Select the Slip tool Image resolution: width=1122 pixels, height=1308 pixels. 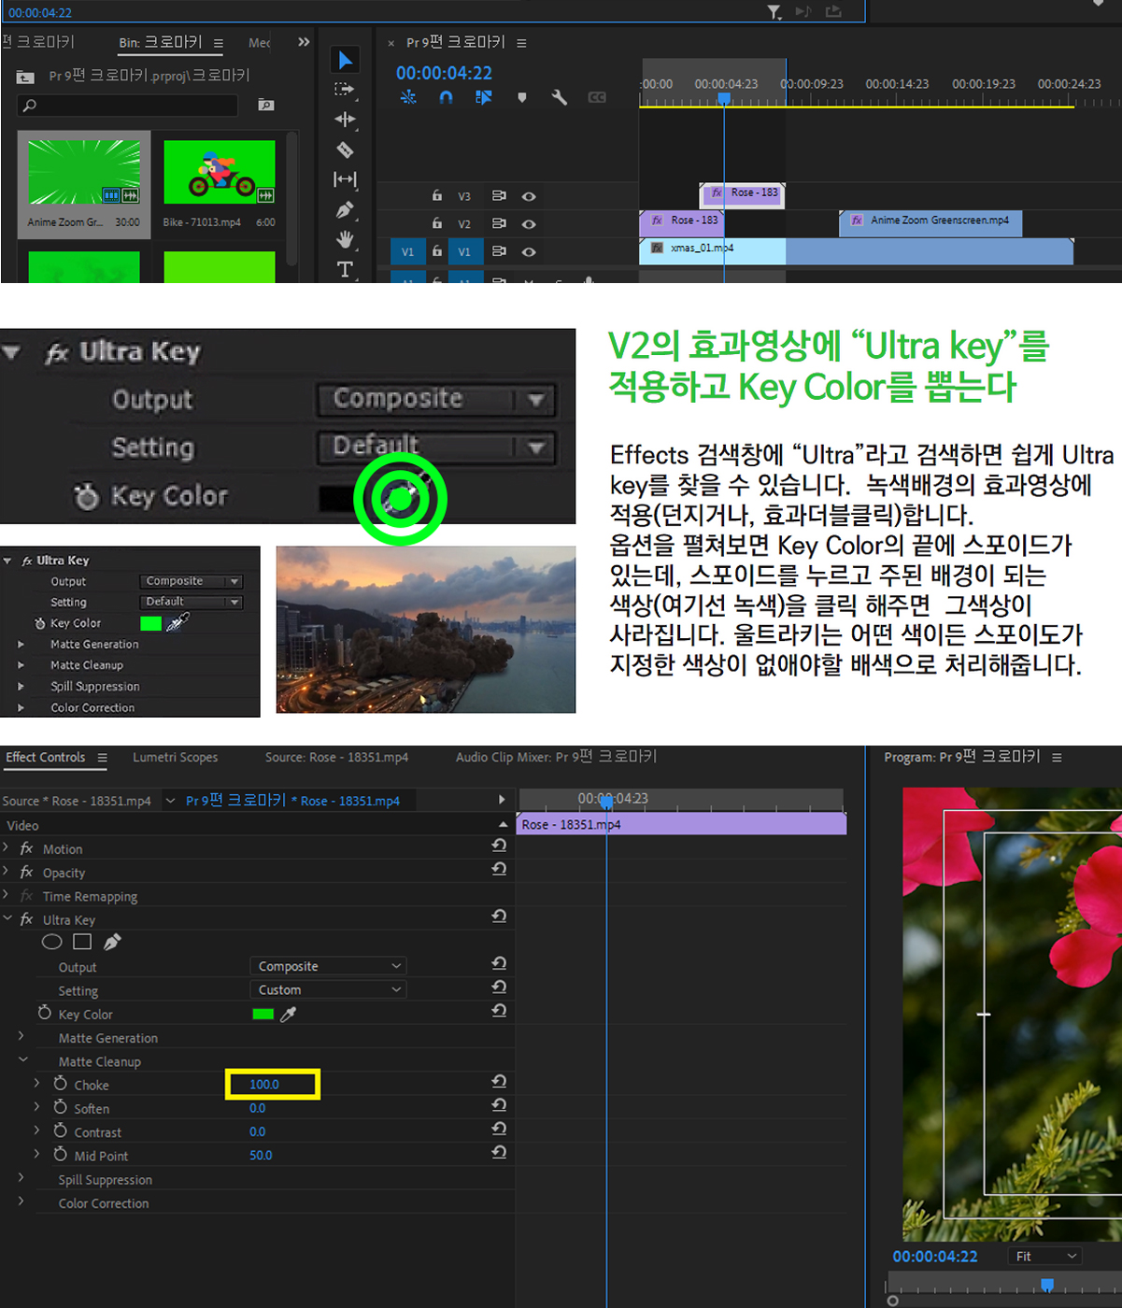[x=345, y=179]
